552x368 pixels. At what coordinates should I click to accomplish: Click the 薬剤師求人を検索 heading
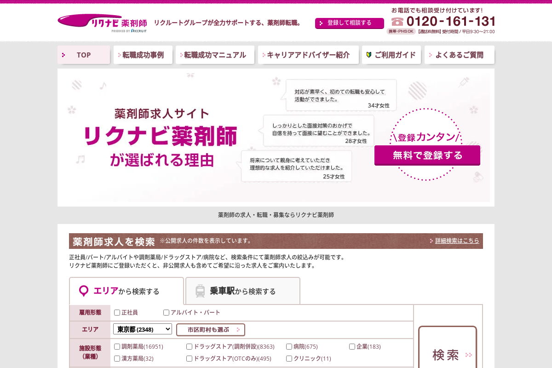click(114, 241)
